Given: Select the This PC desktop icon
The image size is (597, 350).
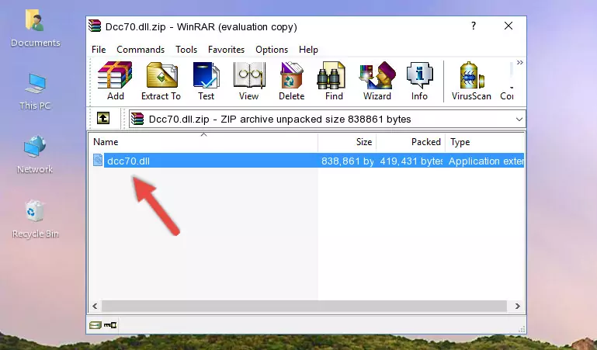Looking at the screenshot, I should click(36, 92).
